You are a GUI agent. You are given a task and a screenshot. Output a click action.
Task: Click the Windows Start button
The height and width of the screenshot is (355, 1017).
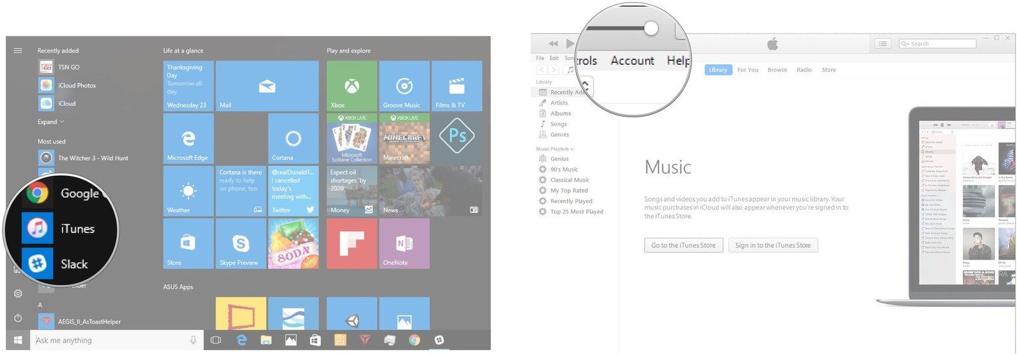[x=18, y=340]
